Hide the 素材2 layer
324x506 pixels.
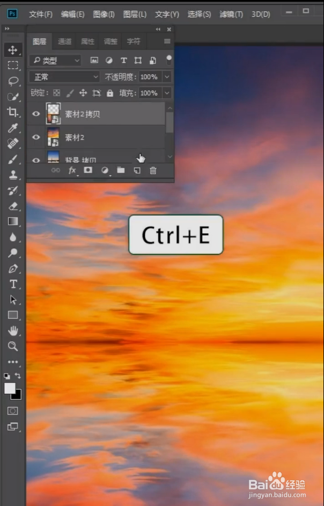click(x=36, y=137)
